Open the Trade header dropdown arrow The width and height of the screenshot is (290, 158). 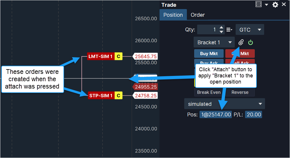[266, 5]
